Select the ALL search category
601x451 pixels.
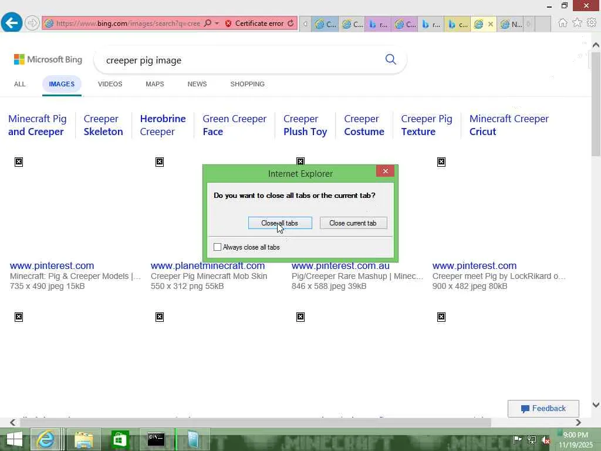pyautogui.click(x=19, y=84)
